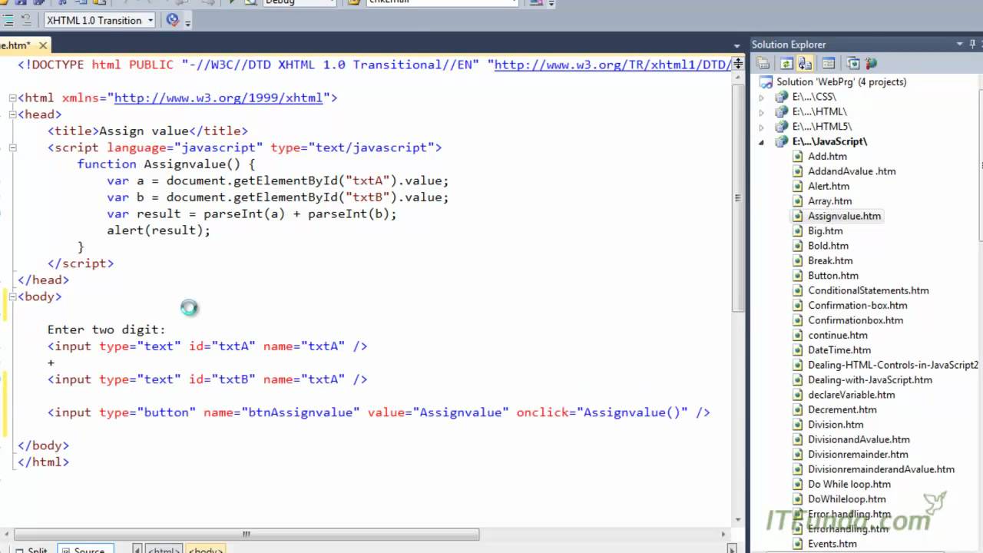This screenshot has height=553, width=983.
Task: Select DateTime.htm file
Action: pos(839,350)
